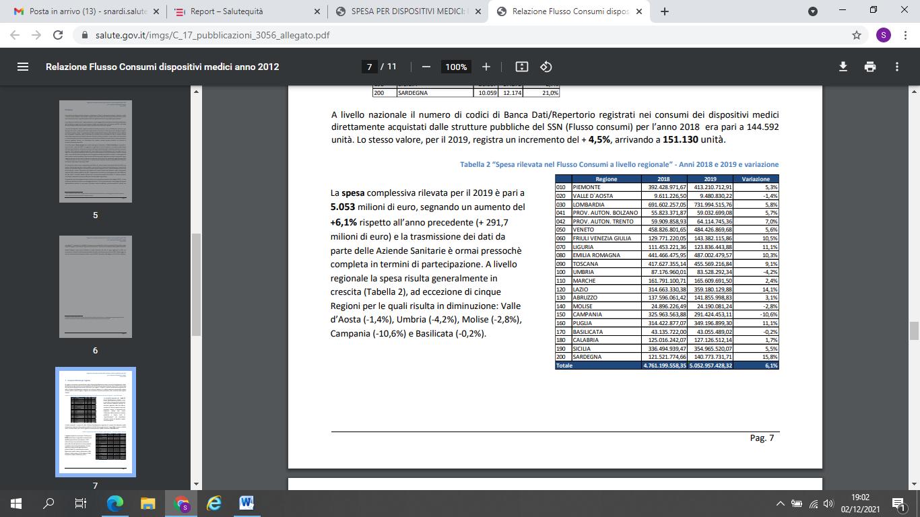Click the SARDEGNA row label in Tabella 2
Screen dimensions: 920x517
[587, 357]
